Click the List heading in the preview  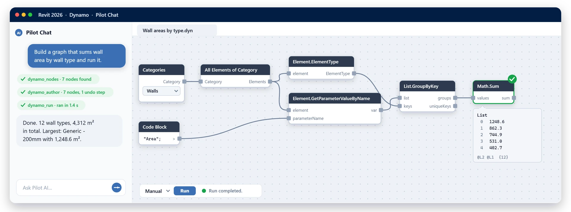pos(482,115)
